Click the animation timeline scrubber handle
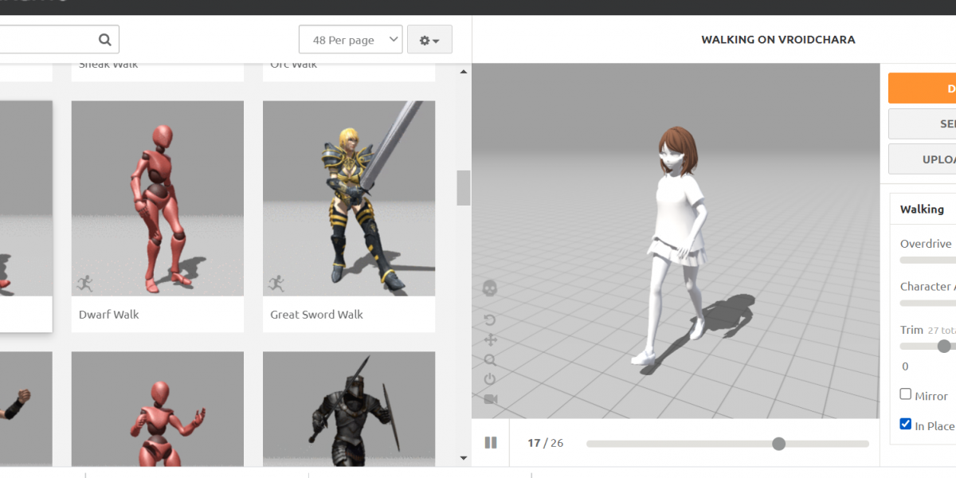956x478 pixels. coord(778,444)
